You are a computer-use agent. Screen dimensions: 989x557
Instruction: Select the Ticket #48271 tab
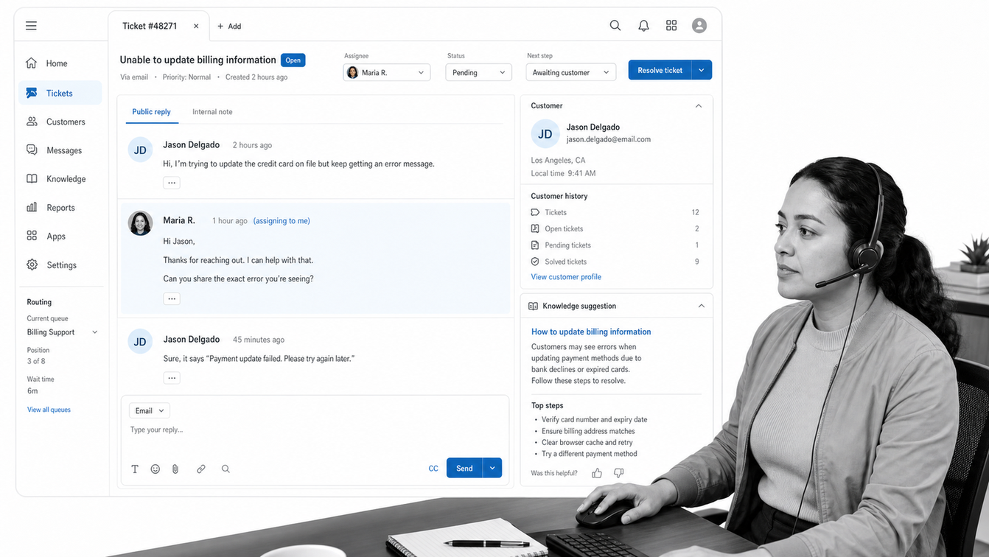(158, 26)
